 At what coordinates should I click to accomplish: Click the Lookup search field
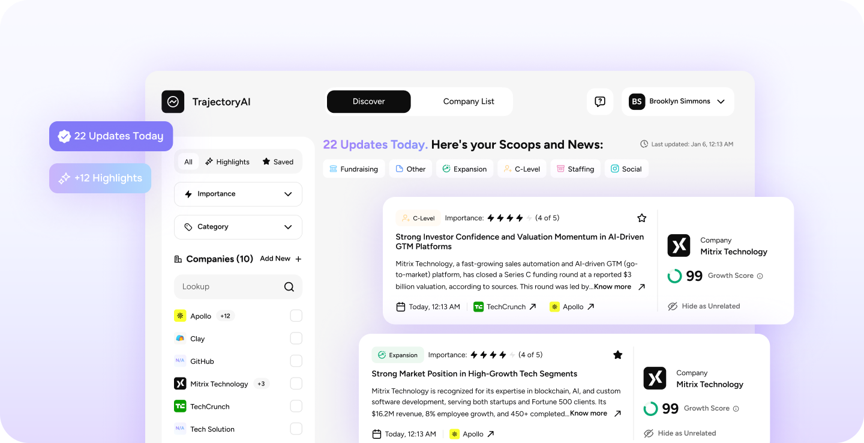[228, 287]
